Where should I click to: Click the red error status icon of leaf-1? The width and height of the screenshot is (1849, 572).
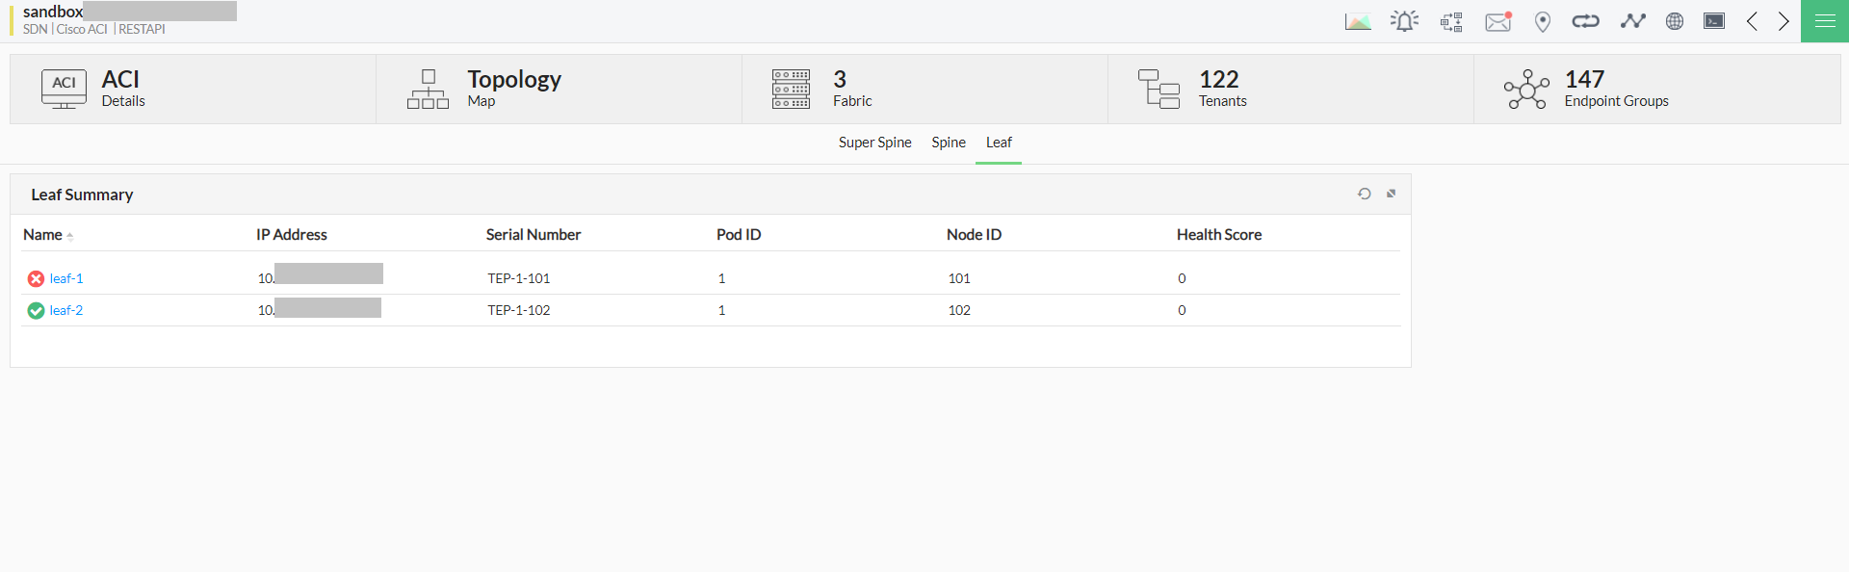coord(36,278)
